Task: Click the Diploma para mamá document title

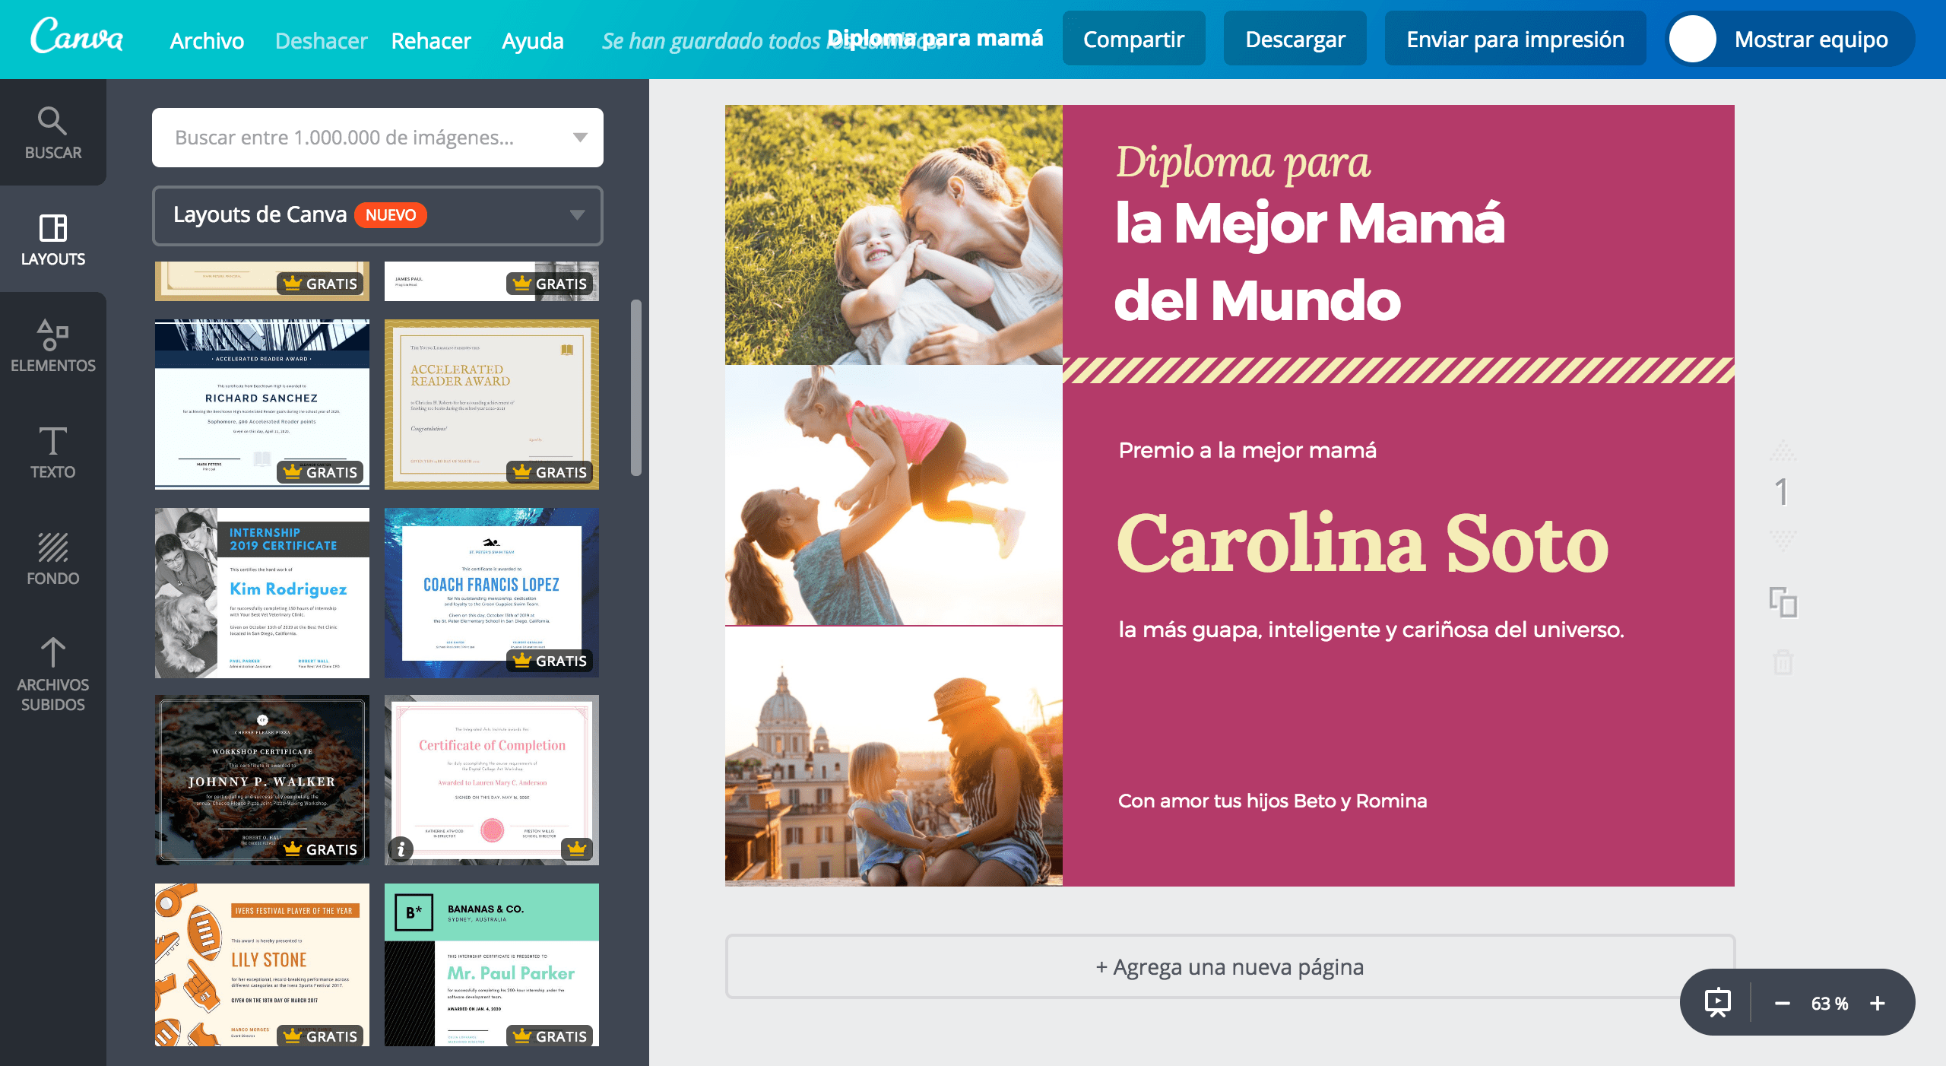Action: [935, 38]
